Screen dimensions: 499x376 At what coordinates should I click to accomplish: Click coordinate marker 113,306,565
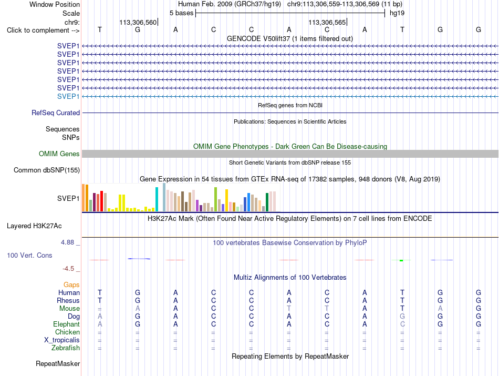point(327,22)
